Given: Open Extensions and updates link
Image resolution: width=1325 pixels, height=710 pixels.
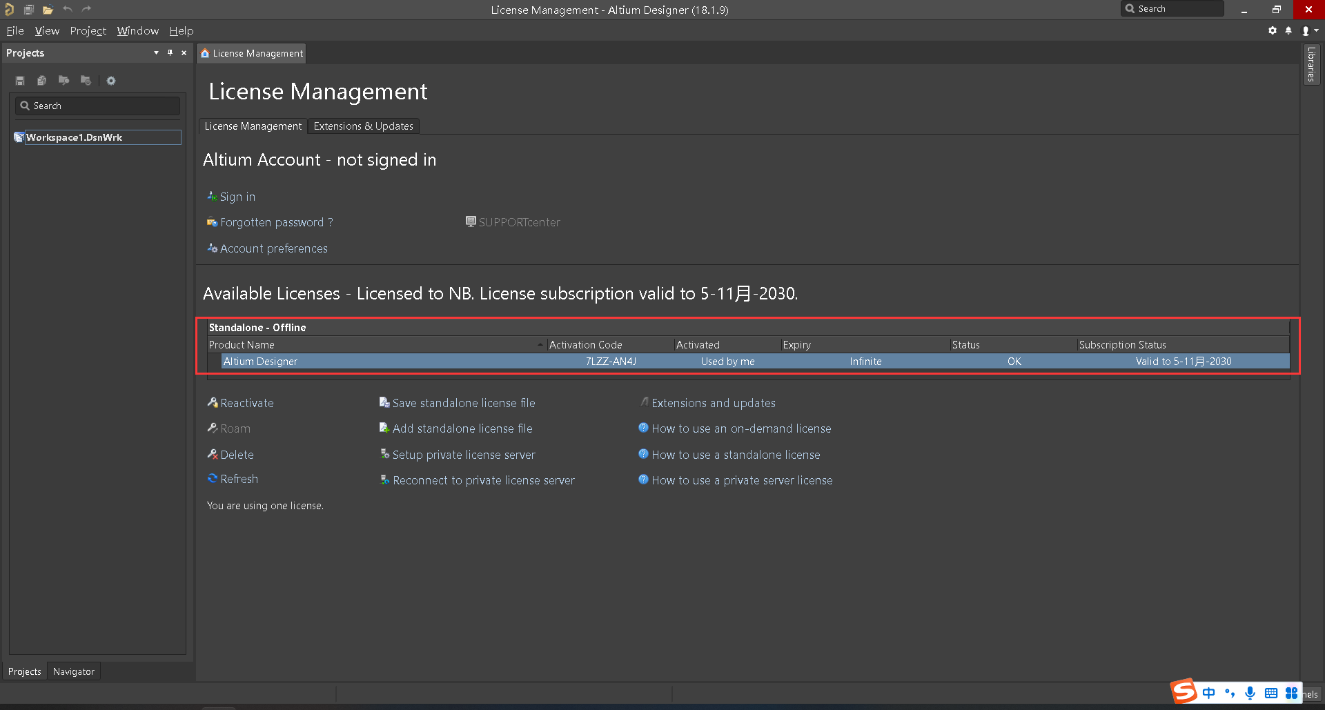Looking at the screenshot, I should 707,403.
